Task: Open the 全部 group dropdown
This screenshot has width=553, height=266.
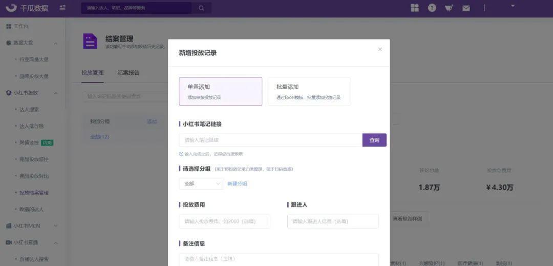Action: 201,183
